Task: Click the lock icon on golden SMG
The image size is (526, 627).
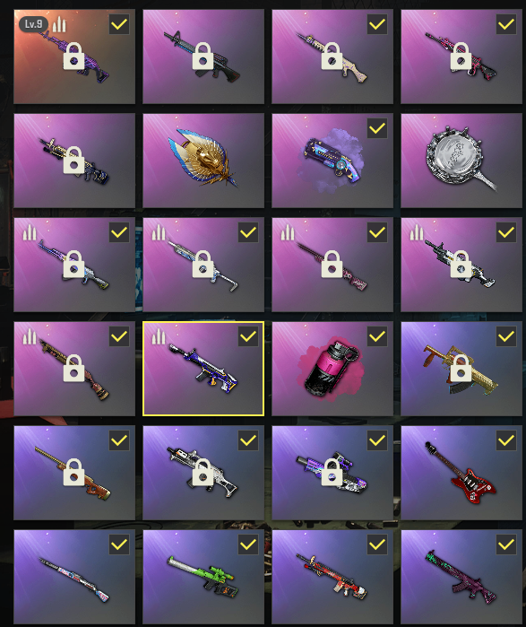Action: [x=461, y=368]
